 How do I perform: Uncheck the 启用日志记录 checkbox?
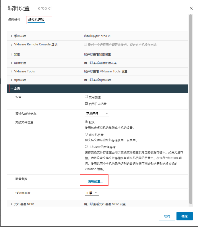pyautogui.click(x=86, y=104)
